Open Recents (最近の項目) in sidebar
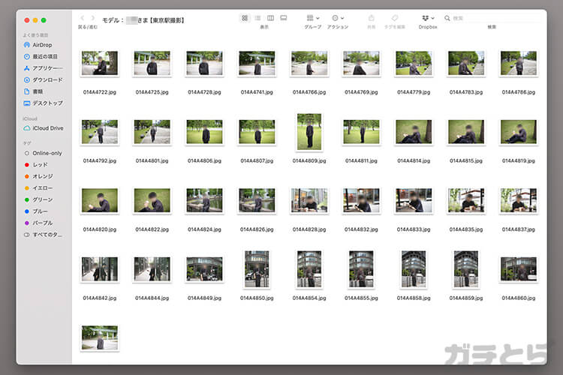Screen dimensions: 563x375 pyautogui.click(x=41, y=56)
